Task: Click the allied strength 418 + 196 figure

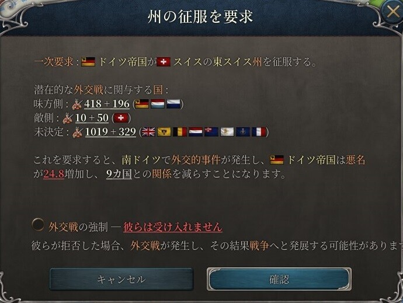Action: point(107,104)
